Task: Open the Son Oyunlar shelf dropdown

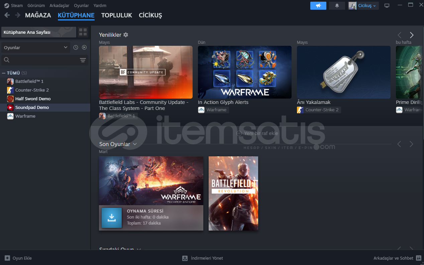Action: (x=135, y=144)
